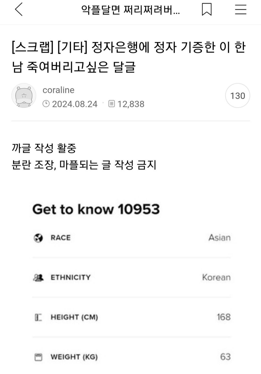Image resolution: width=261 pixels, height=374 pixels.
Task: Tap the people icon beside ETHNICITY
Action: (x=38, y=278)
